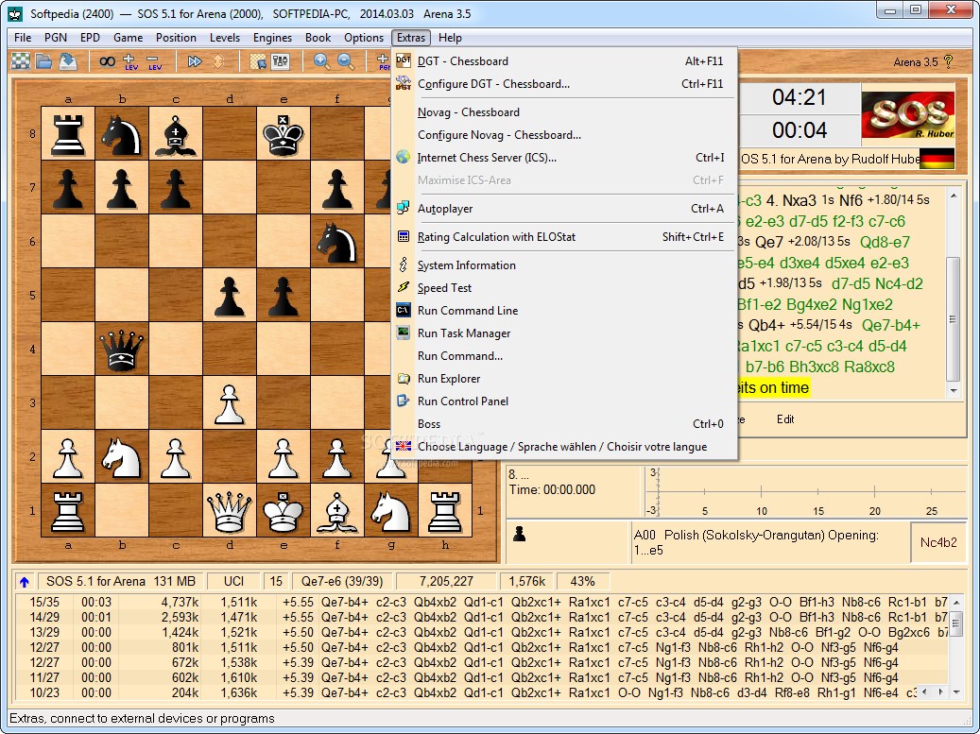Activate the Boss menu item
The width and height of the screenshot is (980, 734).
564,424
